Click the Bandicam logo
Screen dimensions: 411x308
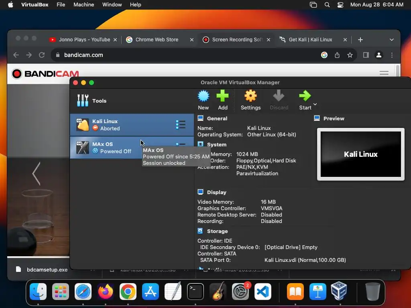click(45, 74)
